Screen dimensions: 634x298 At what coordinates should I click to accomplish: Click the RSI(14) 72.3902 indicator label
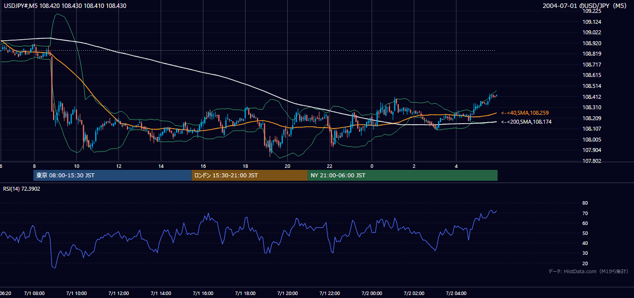pos(20,188)
